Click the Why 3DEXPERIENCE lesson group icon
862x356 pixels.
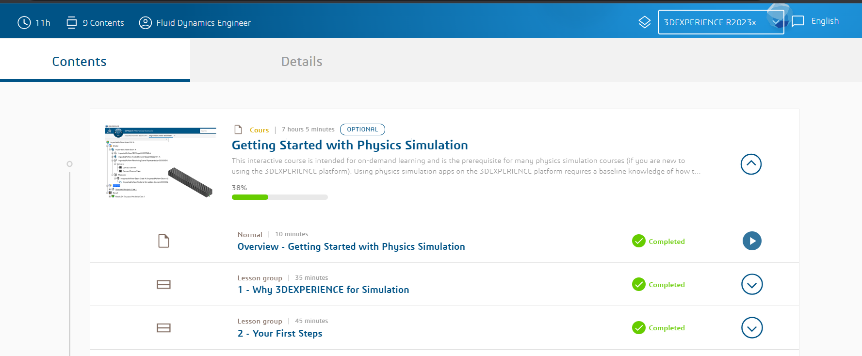tap(164, 284)
